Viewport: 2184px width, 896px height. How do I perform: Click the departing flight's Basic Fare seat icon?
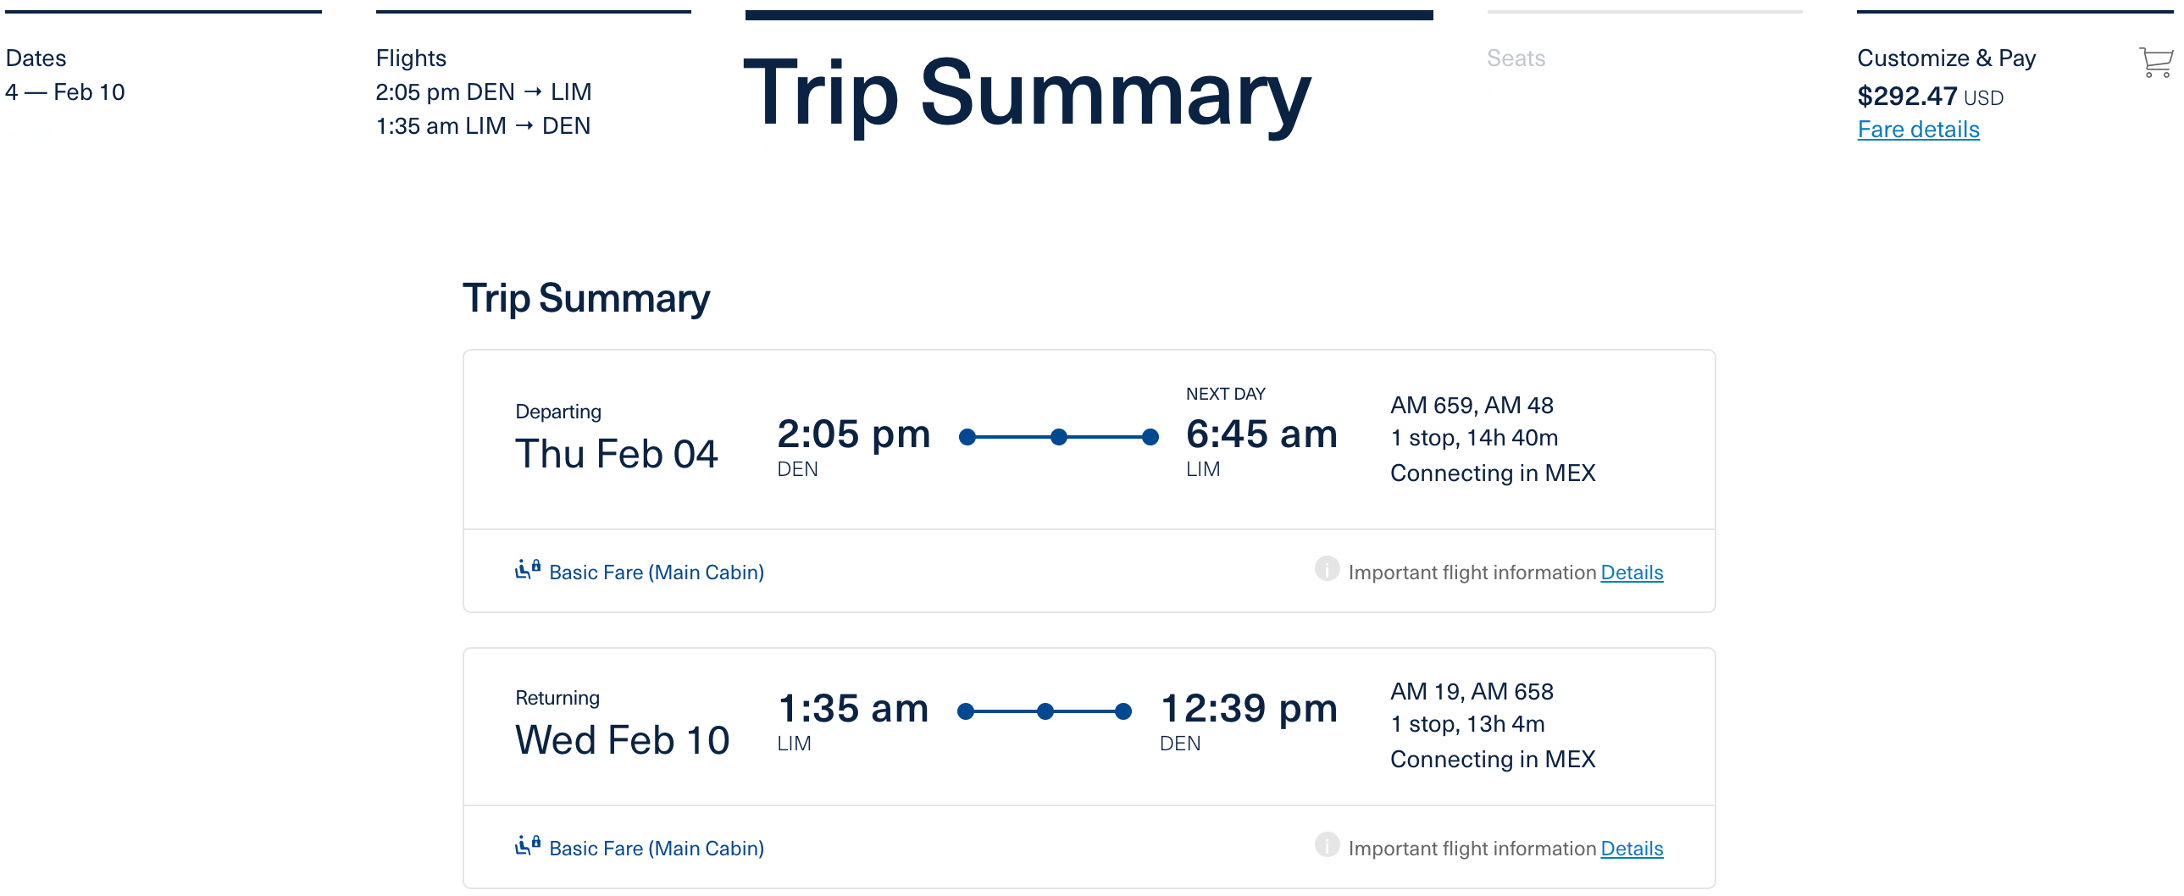pyautogui.click(x=527, y=570)
